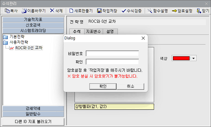Click the 복사 copy toolbar icon
The width and height of the screenshot is (211, 127).
click(7, 11)
